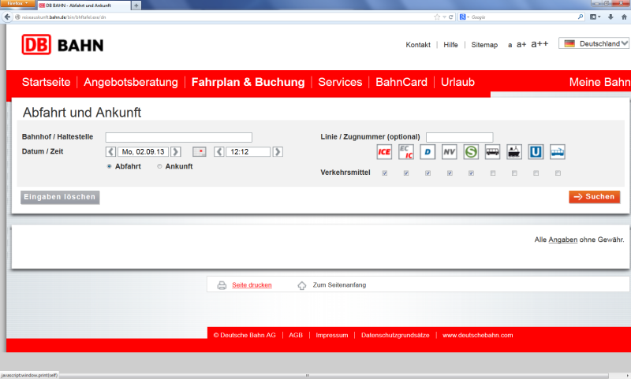
Task: Select the D train type icon
Action: point(428,152)
